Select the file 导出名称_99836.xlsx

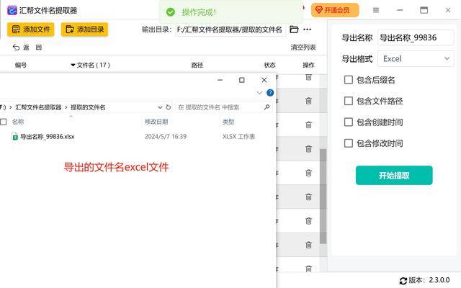pos(48,137)
